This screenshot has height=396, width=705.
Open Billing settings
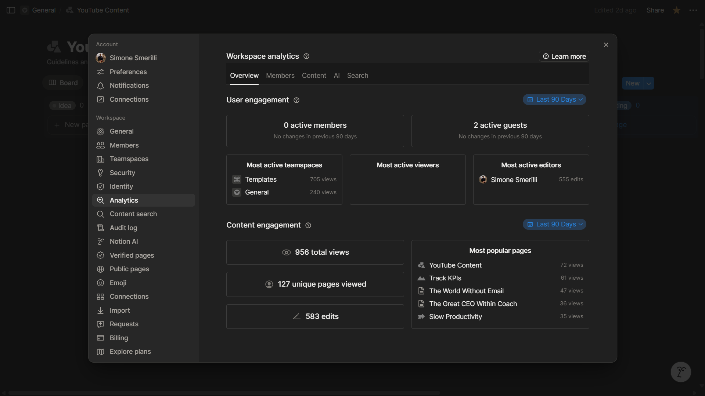click(x=118, y=338)
